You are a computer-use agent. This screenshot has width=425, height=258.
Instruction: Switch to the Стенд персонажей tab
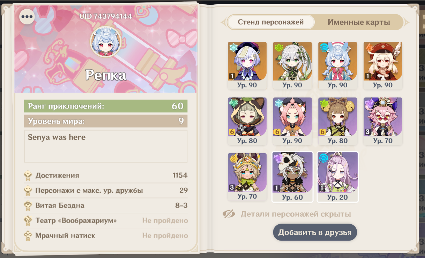point(271,22)
